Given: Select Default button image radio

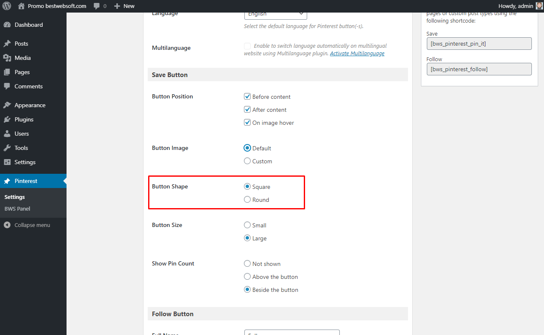Looking at the screenshot, I should point(247,148).
